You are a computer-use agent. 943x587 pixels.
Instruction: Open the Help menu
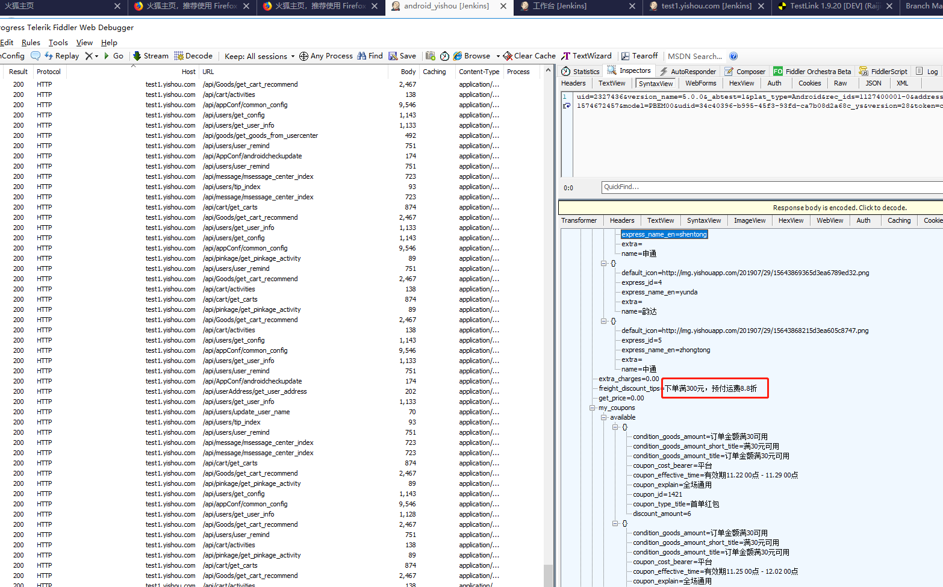[109, 42]
